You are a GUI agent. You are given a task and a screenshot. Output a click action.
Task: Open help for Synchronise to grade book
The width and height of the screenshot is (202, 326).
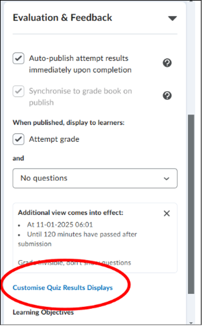click(x=167, y=96)
